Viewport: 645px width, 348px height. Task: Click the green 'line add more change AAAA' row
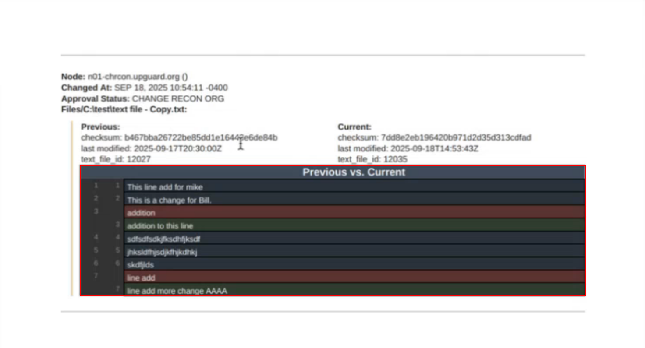(x=177, y=291)
